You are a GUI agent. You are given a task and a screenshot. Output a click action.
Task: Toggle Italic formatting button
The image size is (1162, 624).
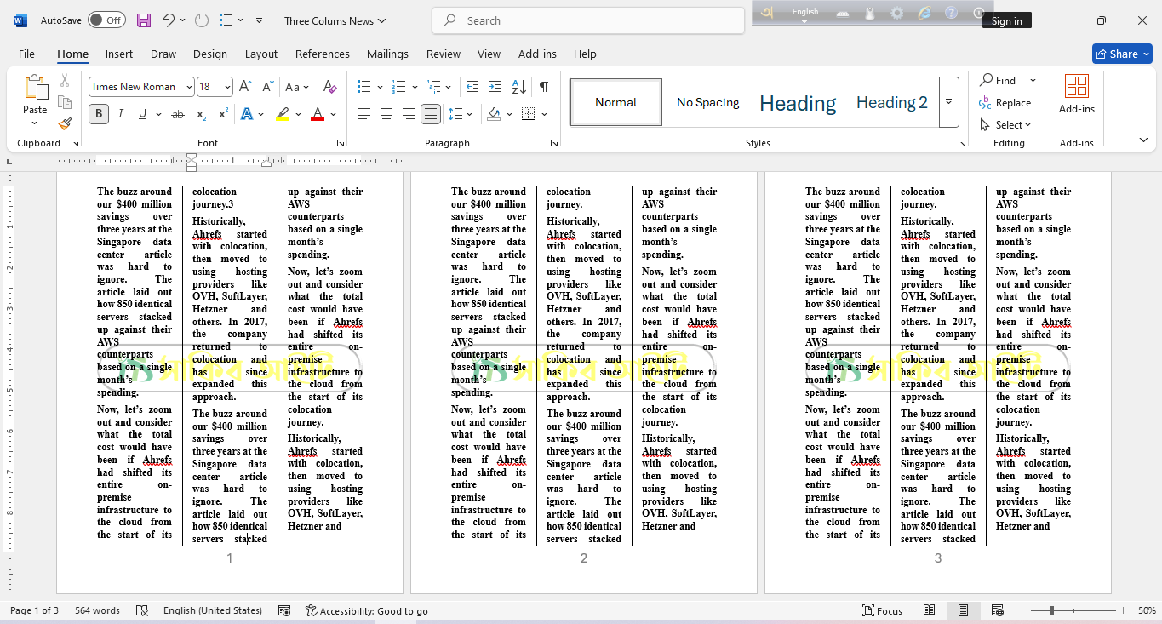pyautogui.click(x=120, y=114)
